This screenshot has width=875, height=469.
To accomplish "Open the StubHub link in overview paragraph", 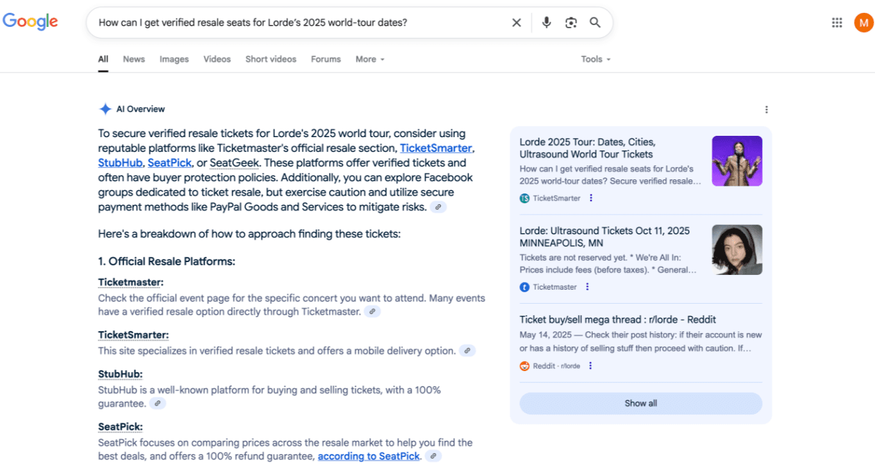I will coord(120,163).
